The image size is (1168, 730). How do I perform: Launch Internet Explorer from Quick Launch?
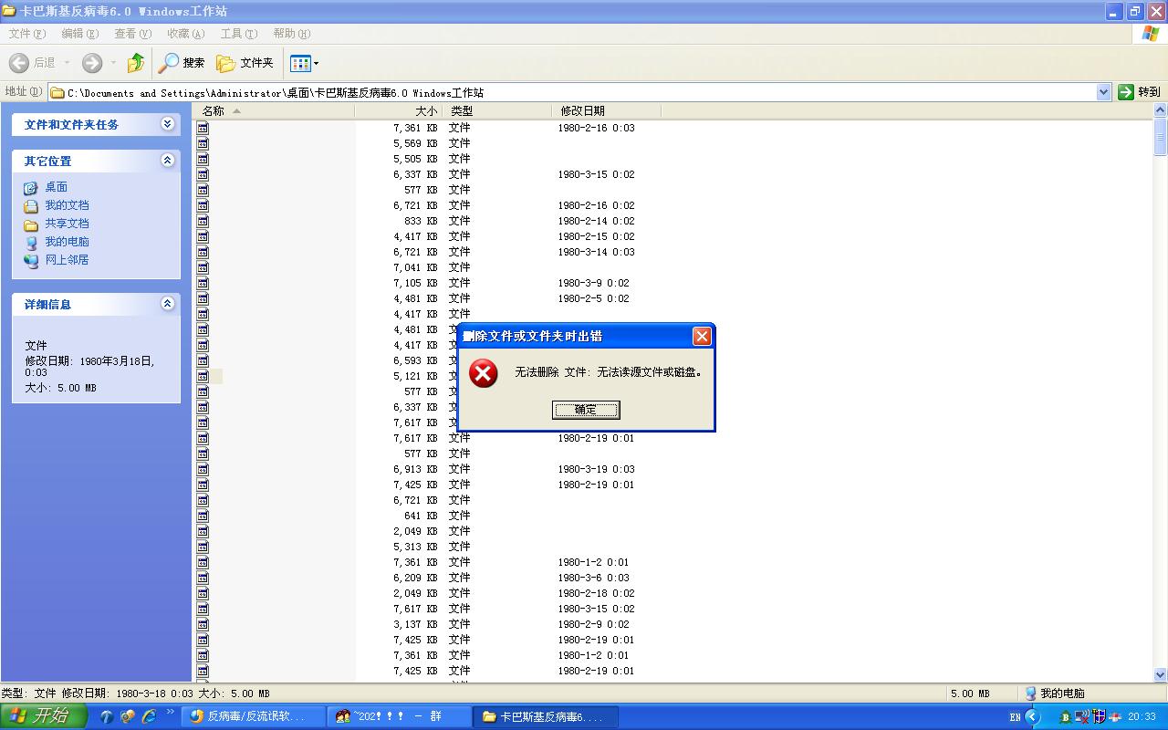tap(149, 716)
